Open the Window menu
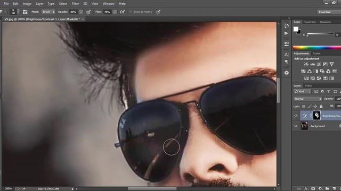Screen dimensions: 341x191 [109, 4]
